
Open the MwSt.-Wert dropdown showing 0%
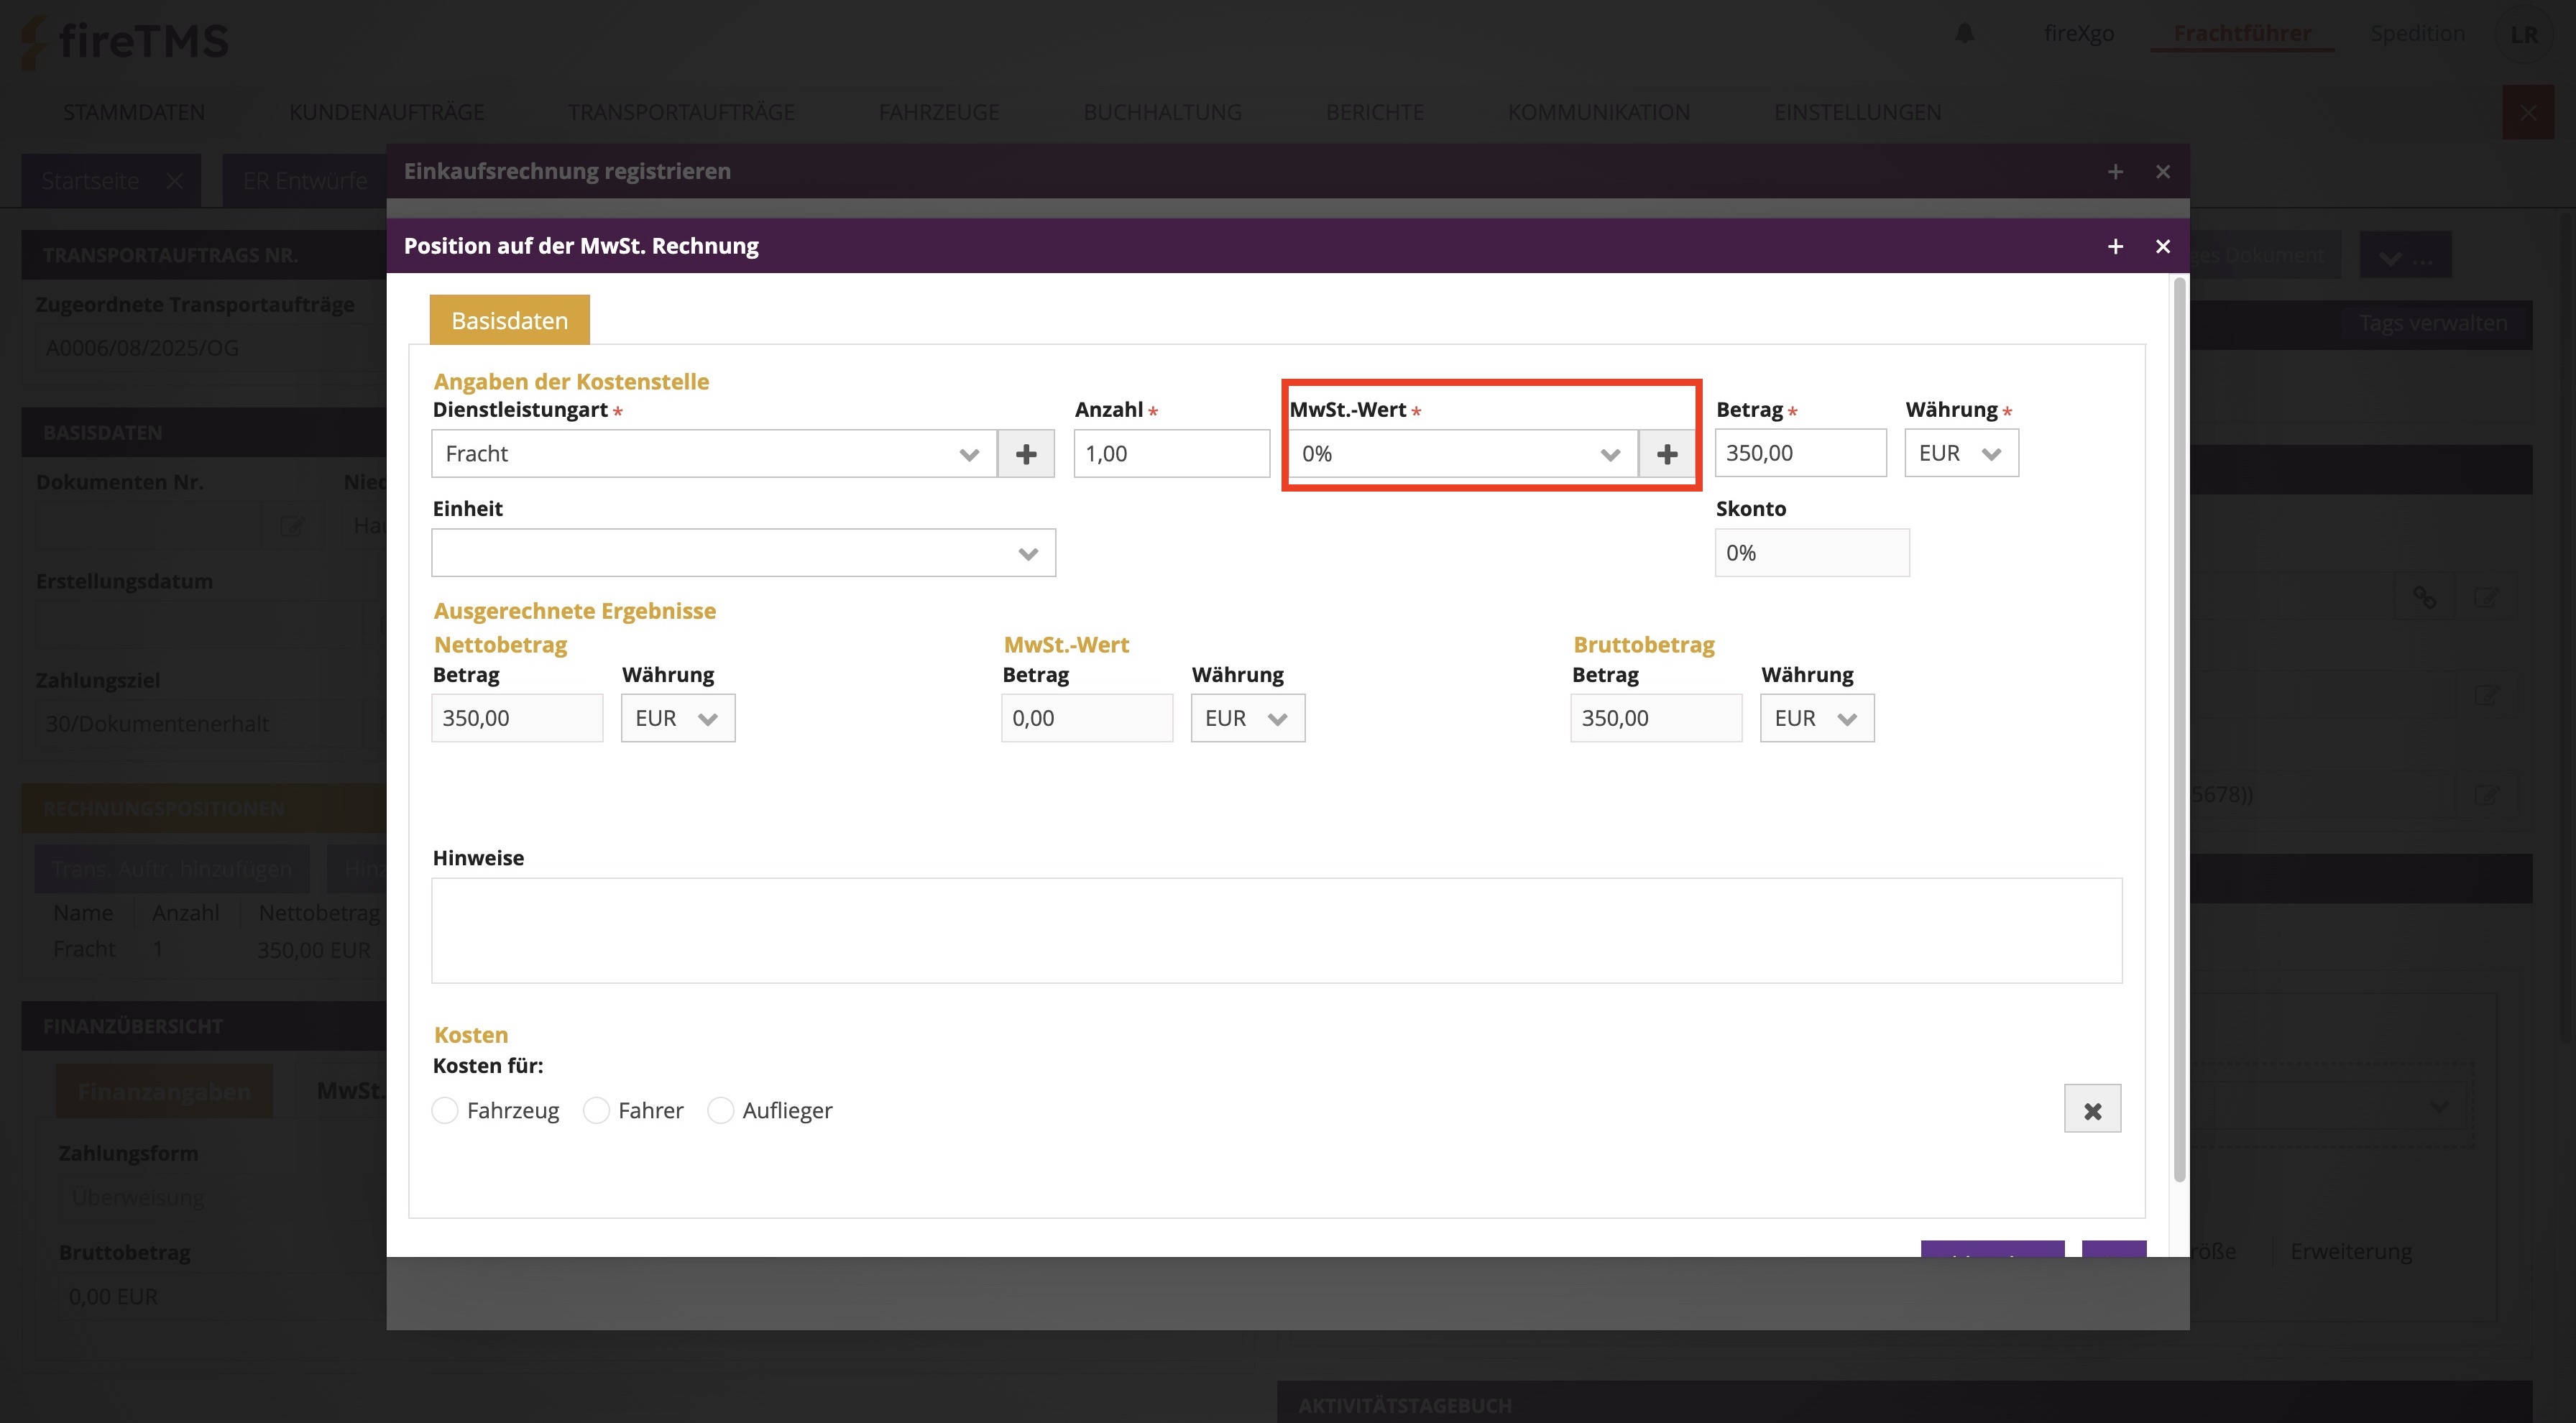click(1463, 454)
